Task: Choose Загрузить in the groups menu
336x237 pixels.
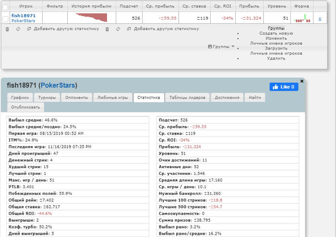Action: 276,48
